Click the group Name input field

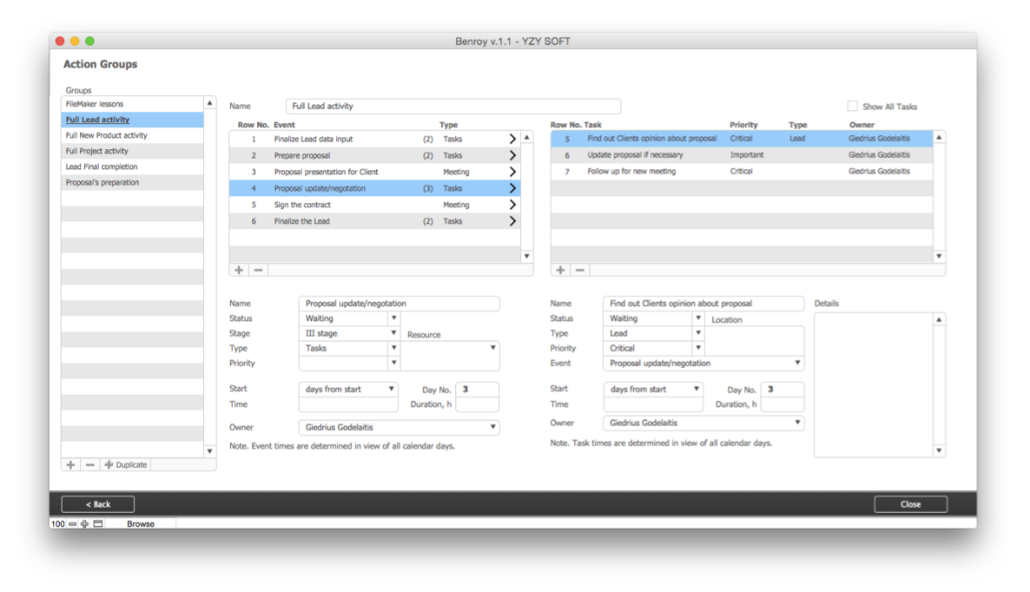pos(453,106)
